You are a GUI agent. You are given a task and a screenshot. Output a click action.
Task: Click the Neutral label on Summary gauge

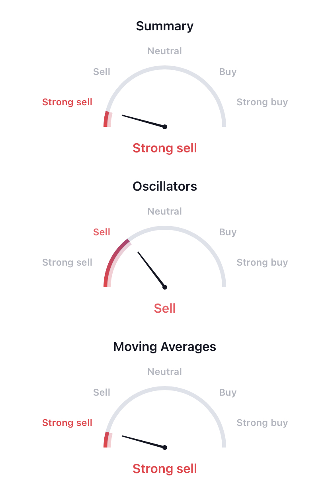[x=165, y=51]
